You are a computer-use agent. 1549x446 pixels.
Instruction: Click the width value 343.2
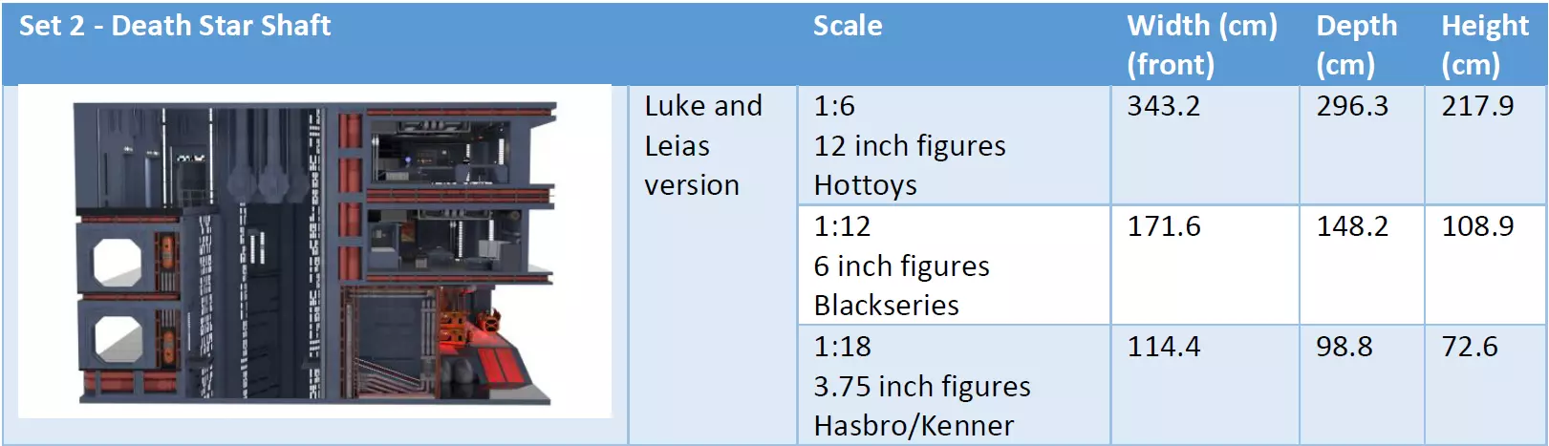pyautogui.click(x=1163, y=106)
